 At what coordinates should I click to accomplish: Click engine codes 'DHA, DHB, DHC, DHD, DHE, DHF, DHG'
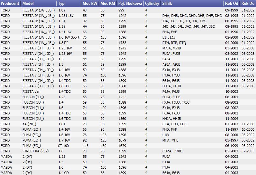(192, 16)
